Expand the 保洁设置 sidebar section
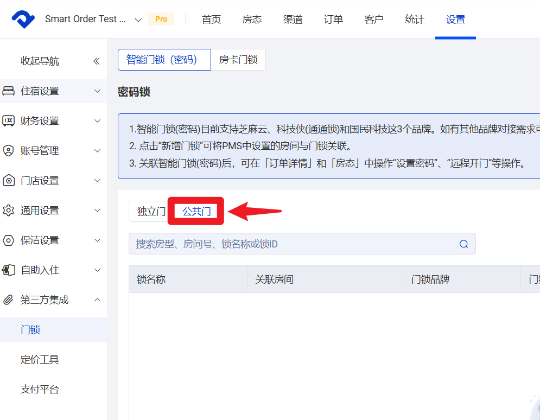Viewport: 540px width, 420px height. pos(97,240)
